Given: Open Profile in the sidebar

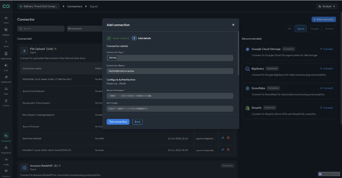Looking at the screenshot, I should click(6, 161).
